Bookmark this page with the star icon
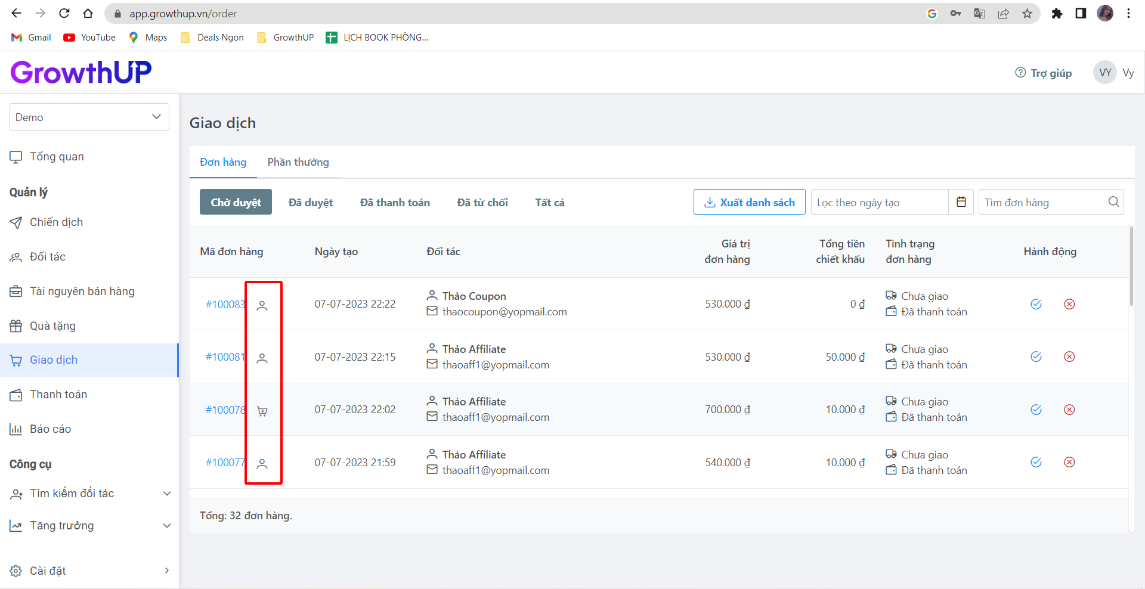Screen dimensions: 1145x589 [x=1027, y=13]
